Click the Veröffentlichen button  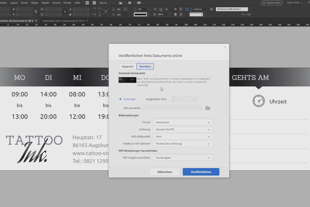[201, 172]
